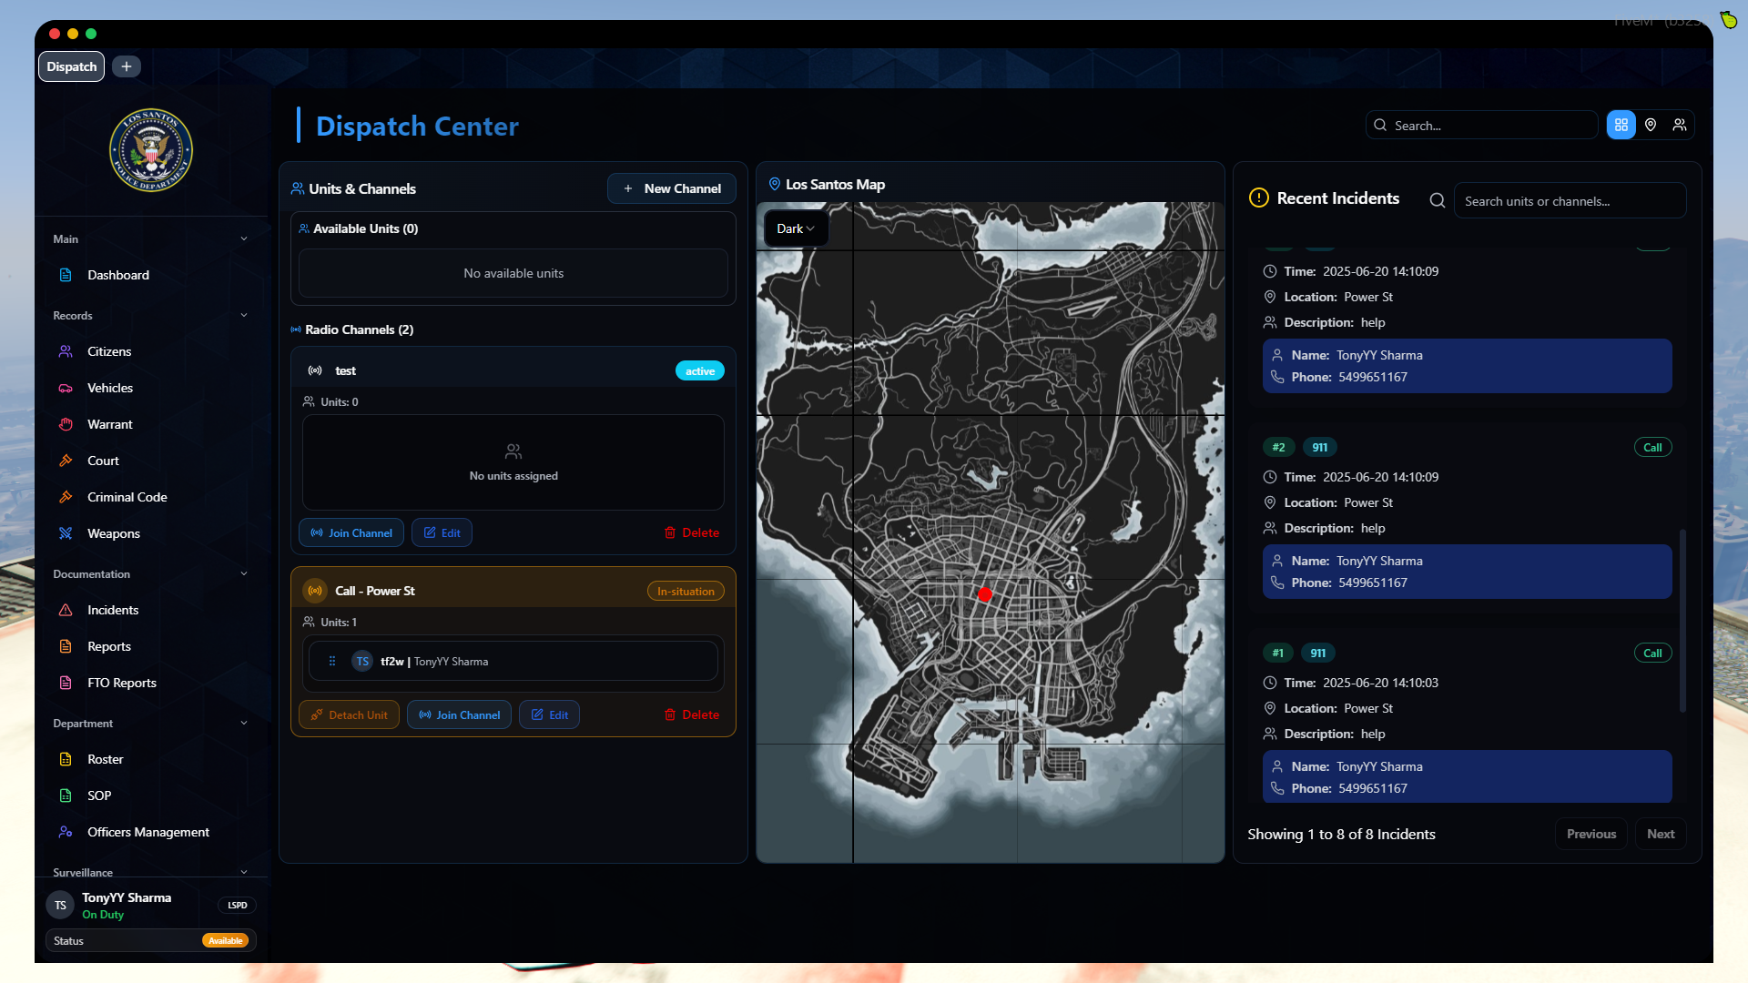The width and height of the screenshot is (1748, 983).
Task: Click the Search units or channels field
Action: pyautogui.click(x=1569, y=201)
